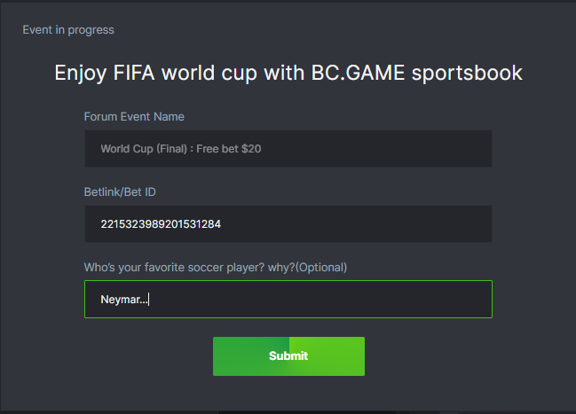This screenshot has height=414, width=576.
Task: Click into the Betlink/Bet ID input
Action: coord(288,224)
